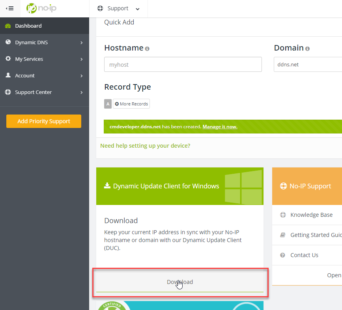This screenshot has height=310, width=342.
Task: Click the My Services gear icon
Action: (x=8, y=59)
